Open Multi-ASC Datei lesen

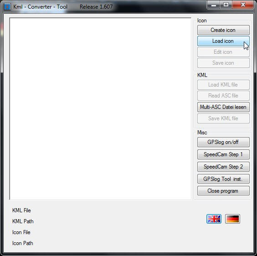pyautogui.click(x=223, y=107)
